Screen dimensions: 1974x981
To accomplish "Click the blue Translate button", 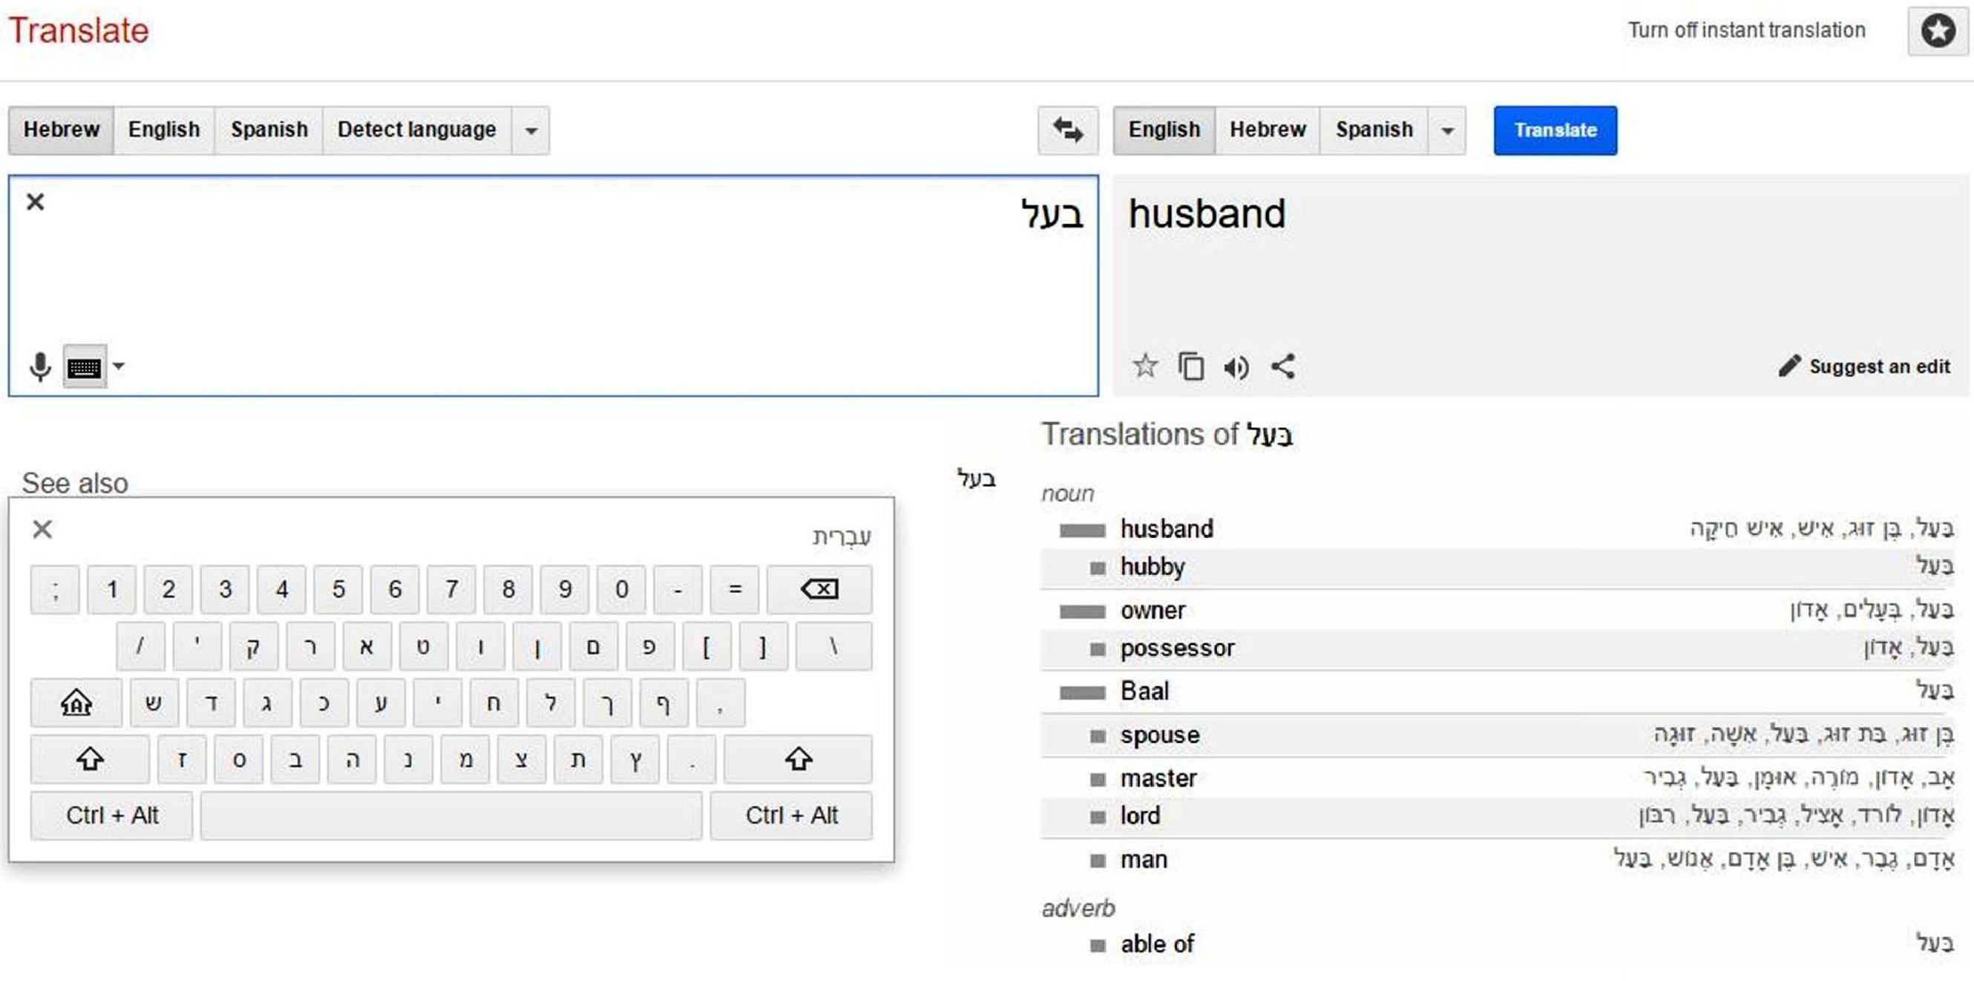I will pos(1555,131).
